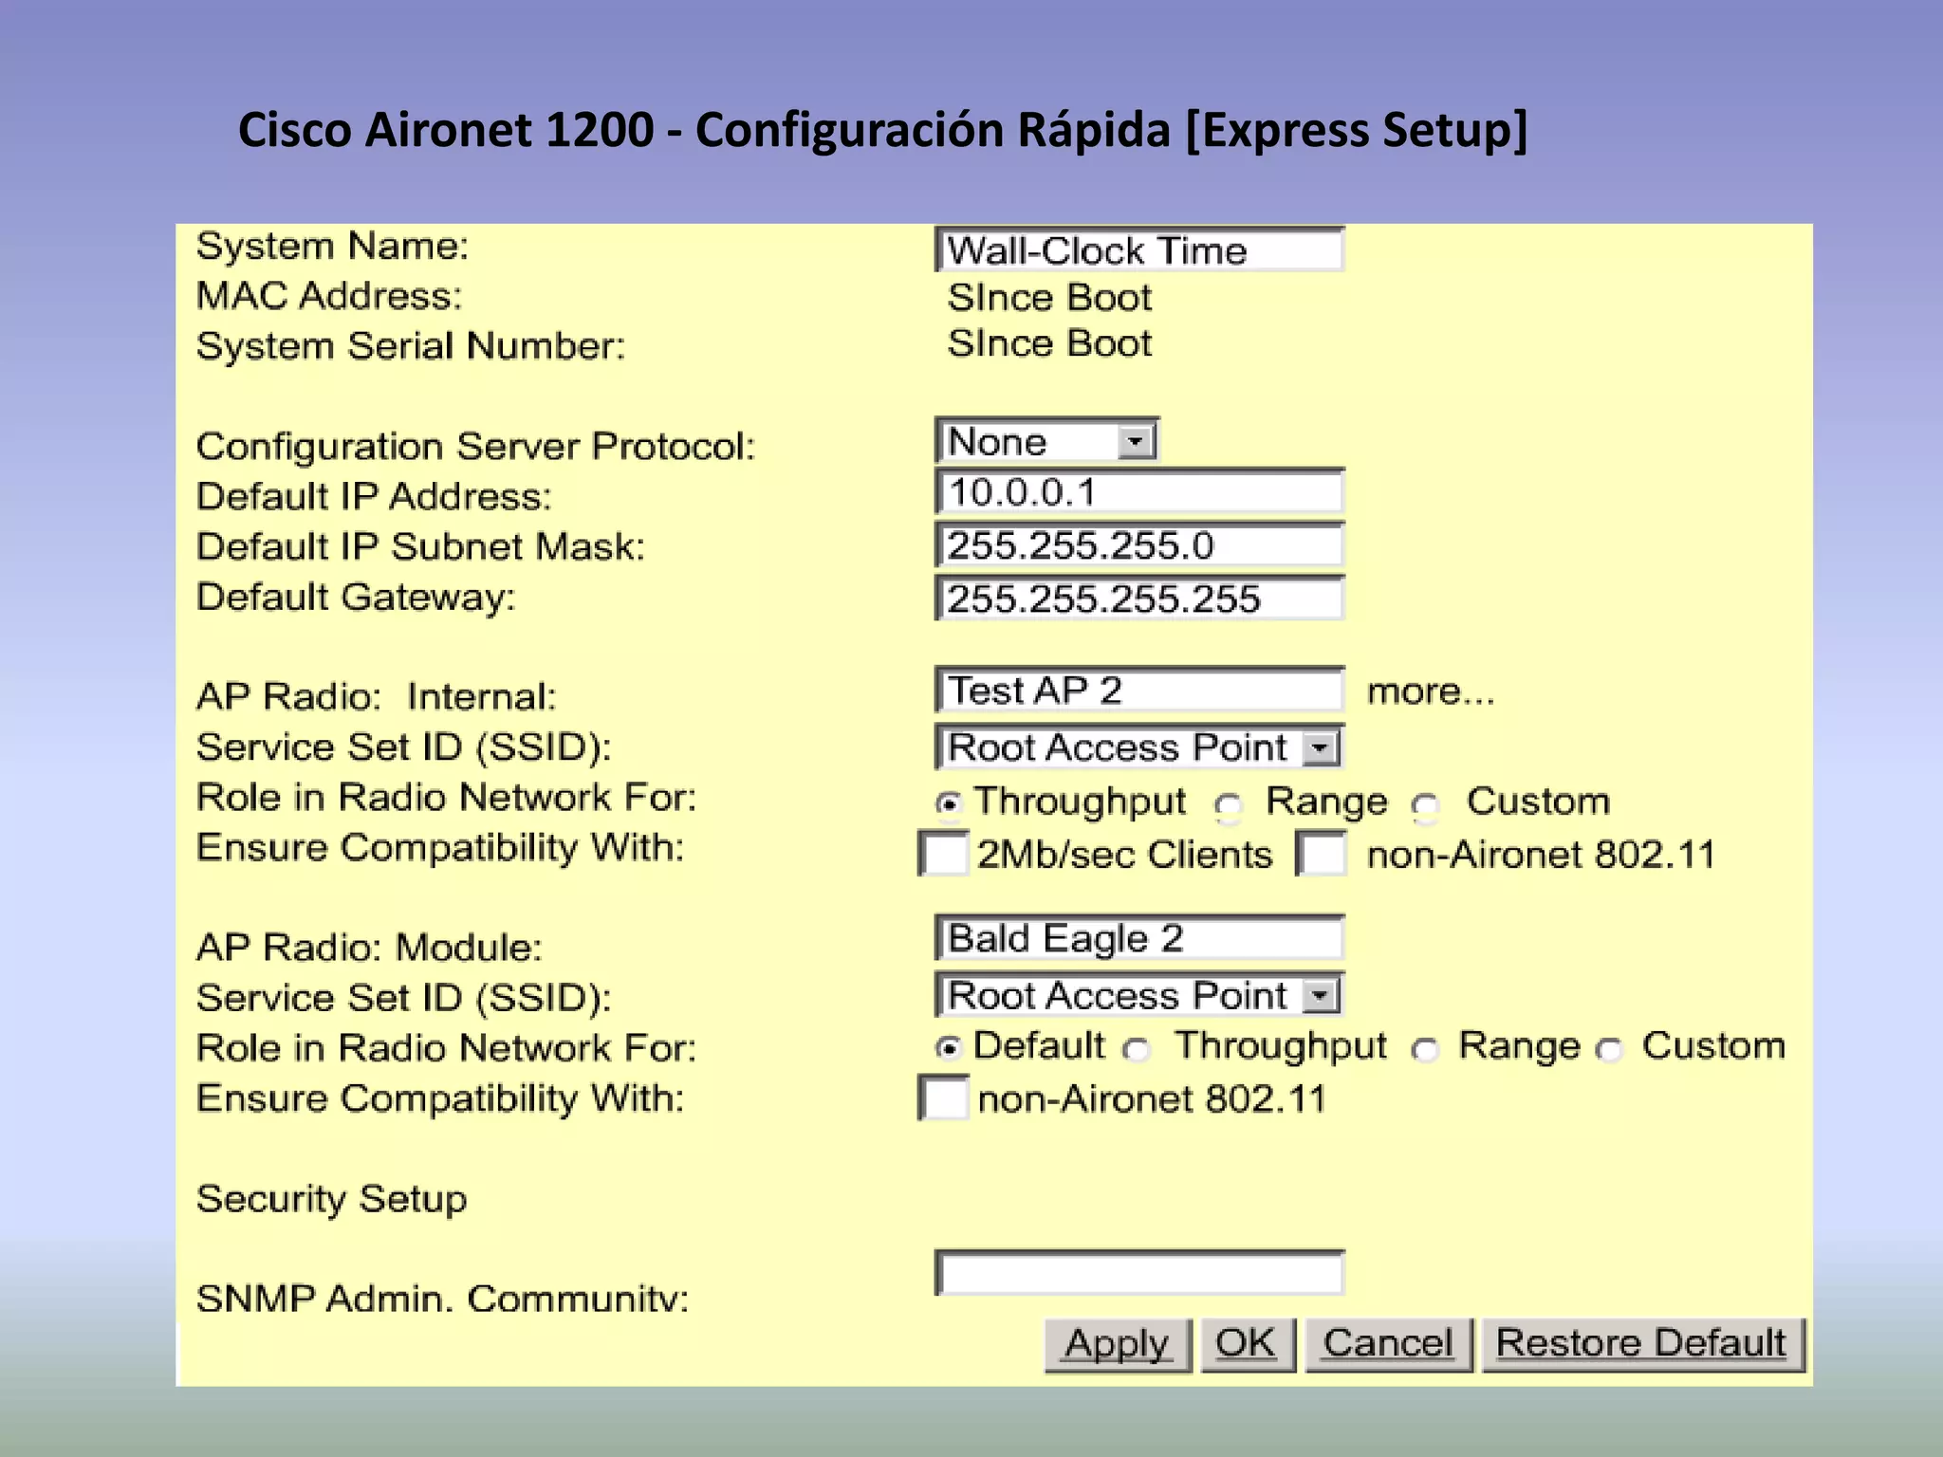Viewport: 1943px width, 1457px height.
Task: Click the System Name field showing Wall-Clock Time
Action: point(1139,250)
